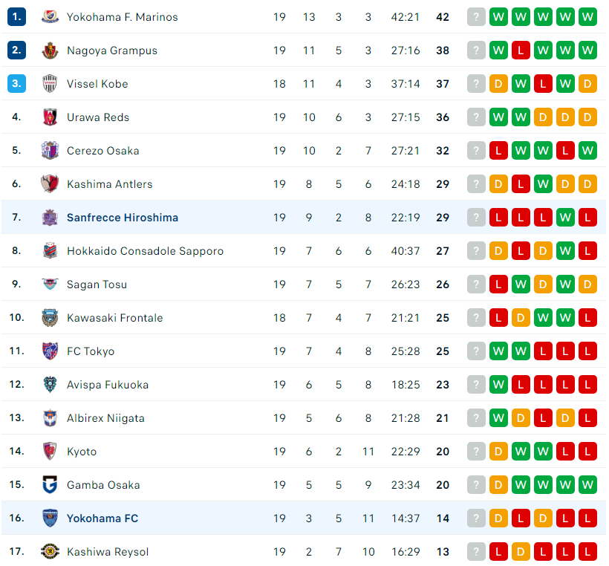
Task: Open the Hokkaido Consadole Sapporo team page
Action: click(145, 251)
